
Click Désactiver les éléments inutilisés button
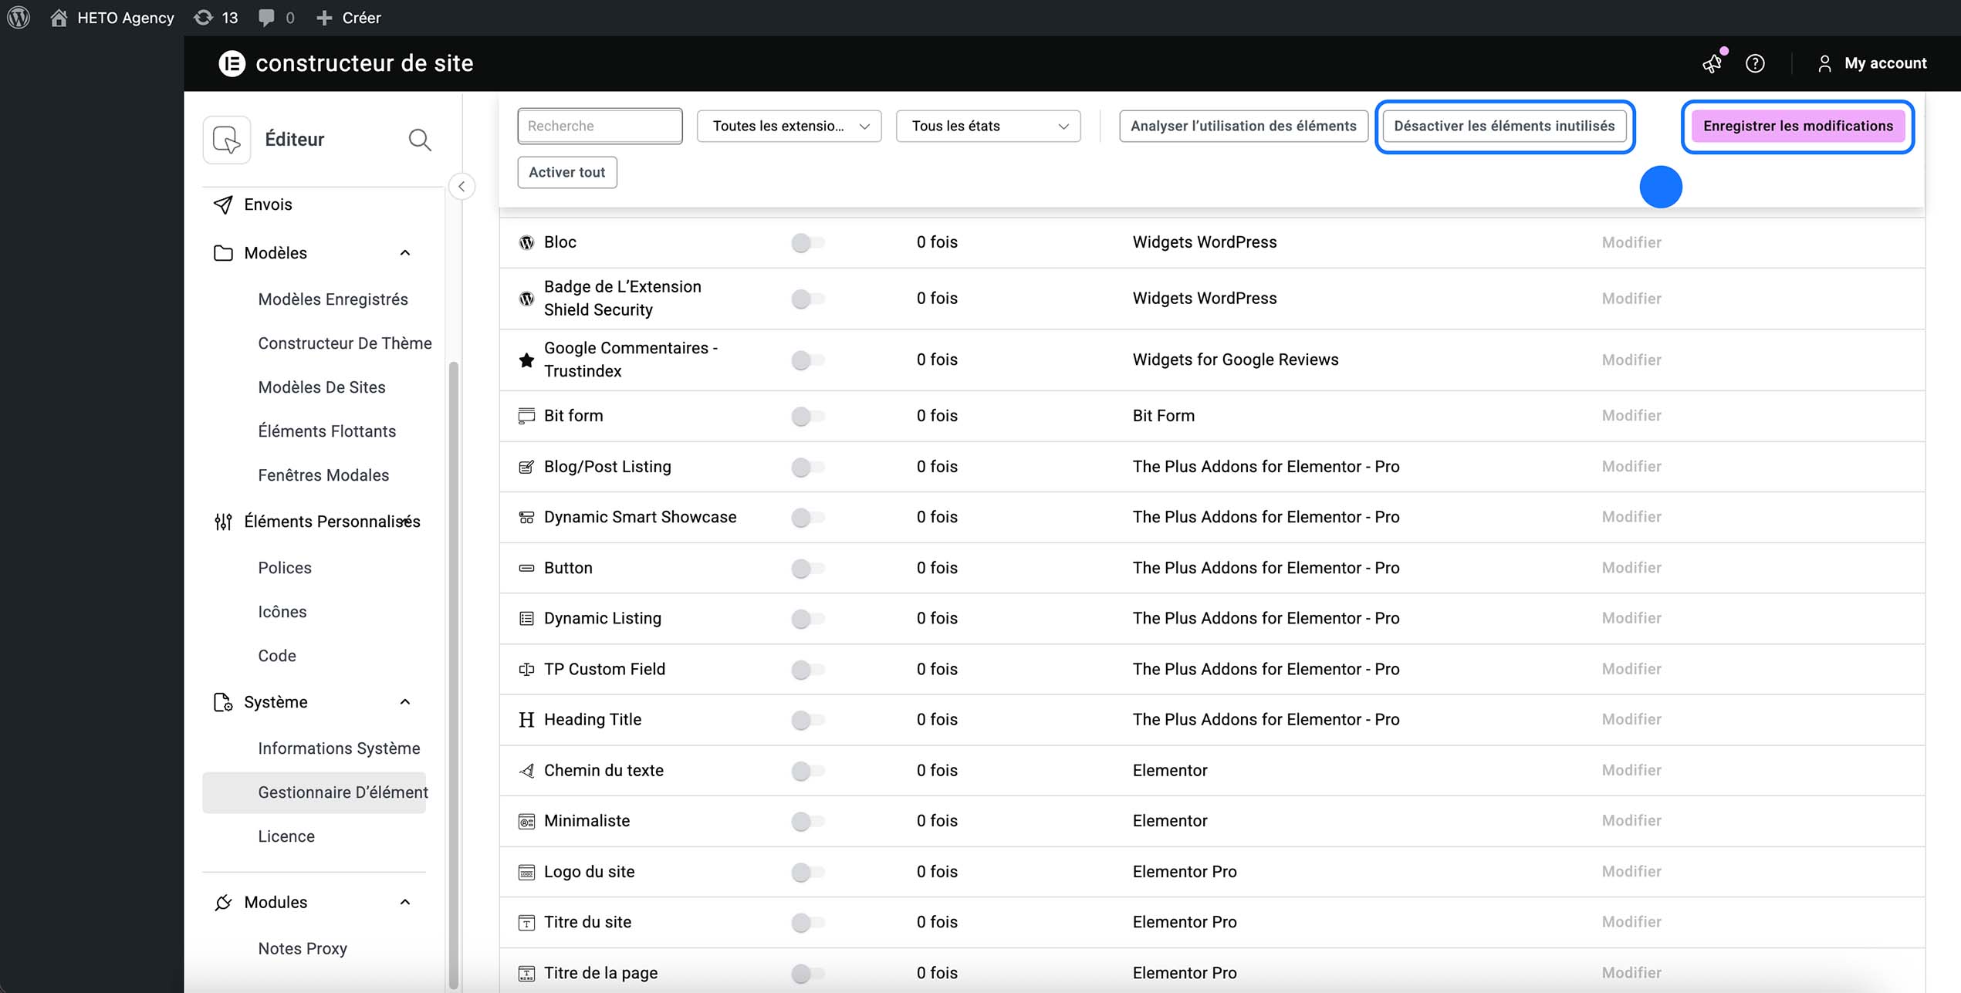pos(1503,126)
